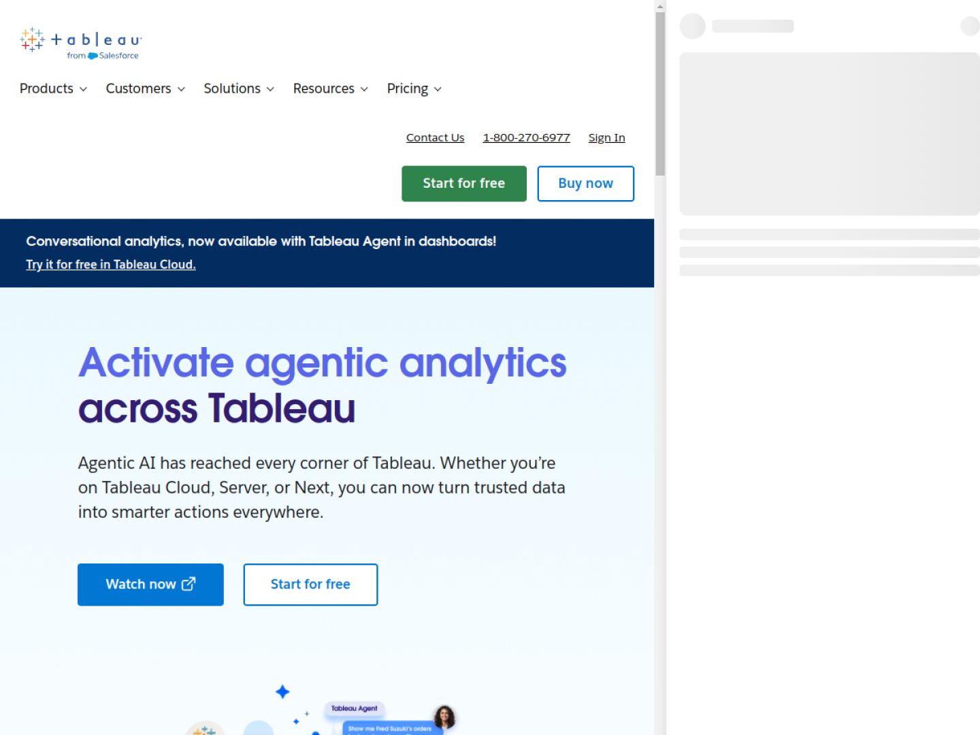Click the green Start for free button
The height and width of the screenshot is (735, 980).
point(464,184)
